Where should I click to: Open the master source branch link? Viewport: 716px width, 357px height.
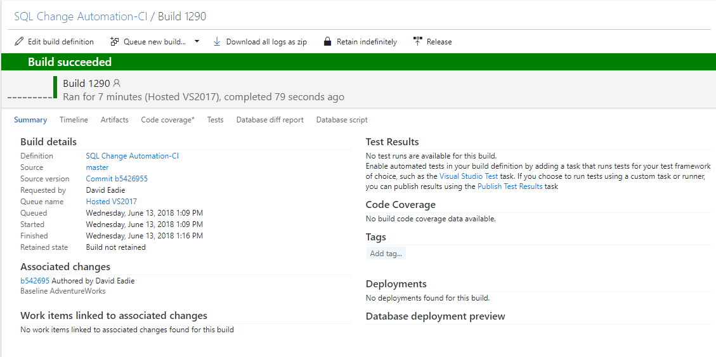97,167
